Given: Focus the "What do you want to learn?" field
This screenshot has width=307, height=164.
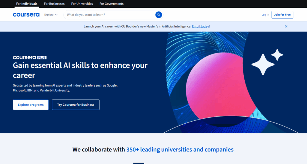Looking at the screenshot, I should coord(109,15).
